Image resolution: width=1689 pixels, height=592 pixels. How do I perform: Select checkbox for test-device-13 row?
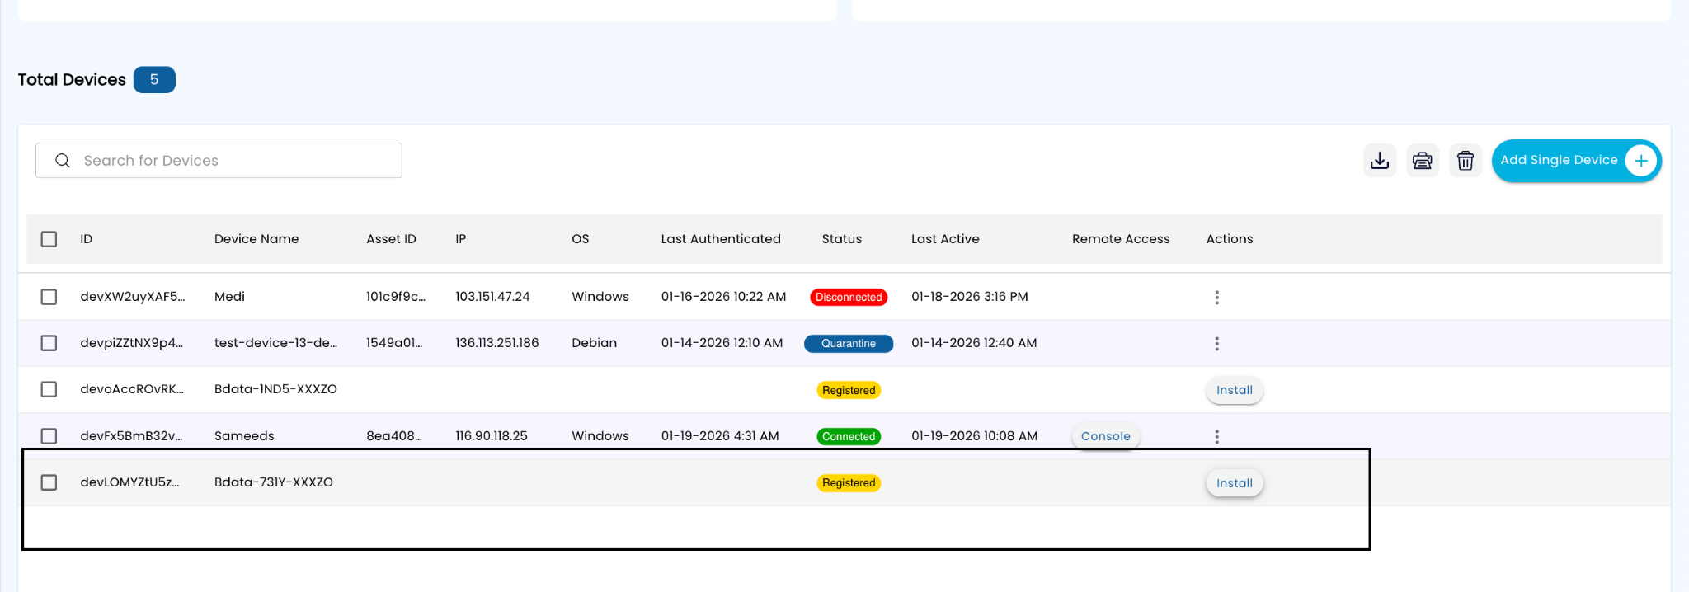[49, 343]
